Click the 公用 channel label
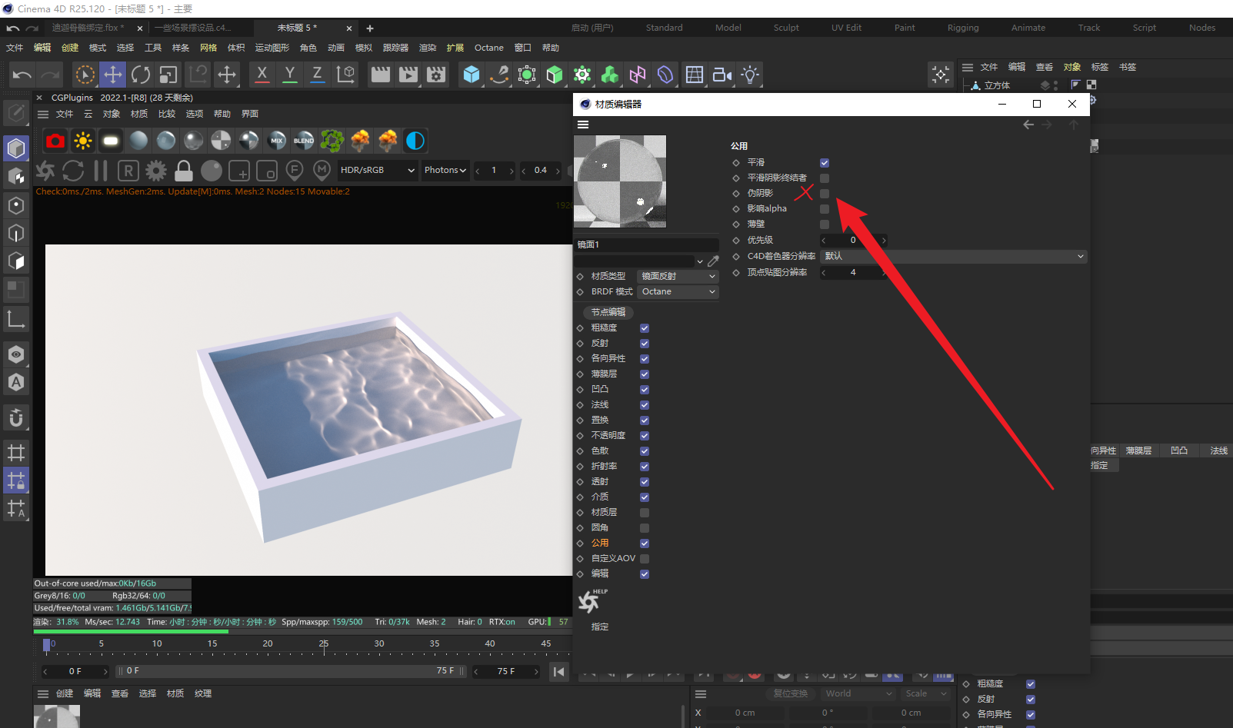The width and height of the screenshot is (1233, 728). pos(600,544)
